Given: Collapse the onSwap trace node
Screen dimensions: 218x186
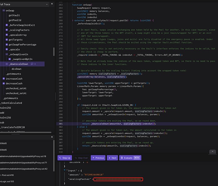Looking at the screenshot, I should pos(4,11).
